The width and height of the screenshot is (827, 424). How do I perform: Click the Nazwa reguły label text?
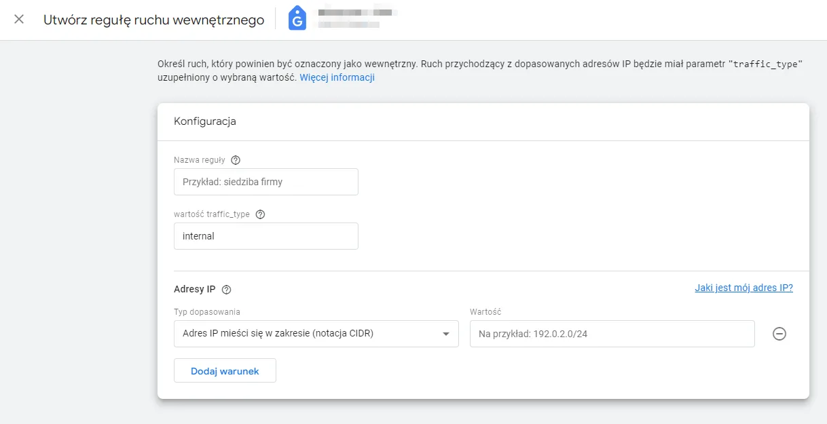tap(200, 160)
